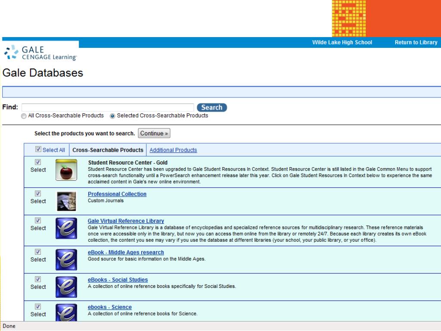
Task: Toggle the Select All checkbox
Action: [38, 149]
